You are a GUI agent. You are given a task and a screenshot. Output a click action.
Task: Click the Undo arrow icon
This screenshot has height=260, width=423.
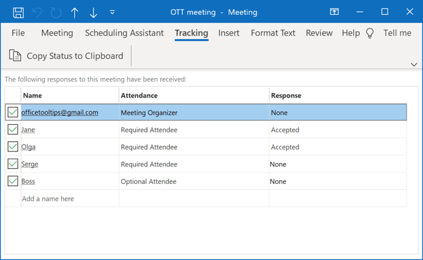37,12
